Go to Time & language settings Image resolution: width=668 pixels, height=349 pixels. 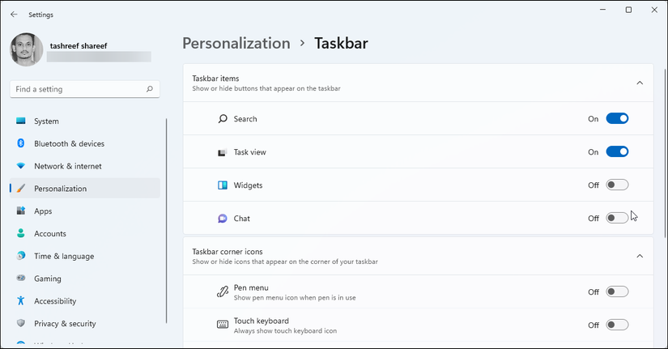64,256
